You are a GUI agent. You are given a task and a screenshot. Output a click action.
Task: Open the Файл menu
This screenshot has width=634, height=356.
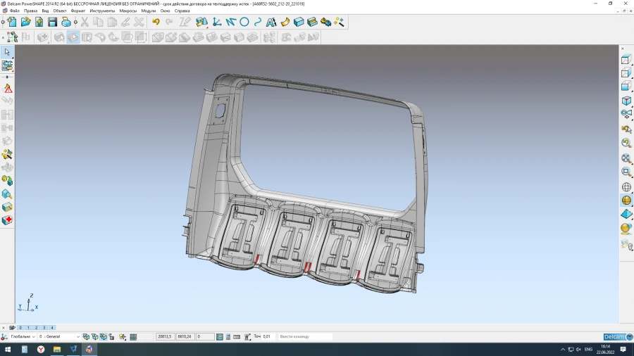[x=14, y=11]
